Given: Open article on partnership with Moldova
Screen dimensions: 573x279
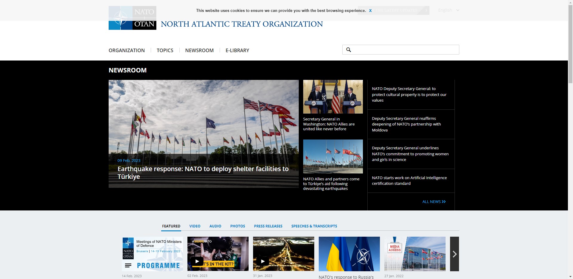Looking at the screenshot, I should [406, 124].
